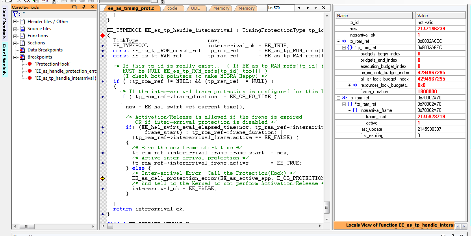Click the red dot beside 'EE_as_handle_protection_err' breakpoint
The image size is (471, 236).
pyautogui.click(x=30, y=71)
